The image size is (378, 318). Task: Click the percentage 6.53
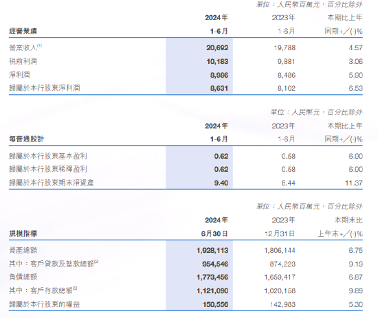tap(355, 88)
